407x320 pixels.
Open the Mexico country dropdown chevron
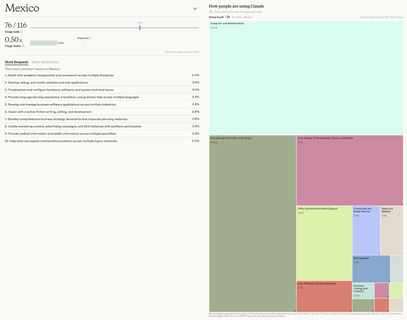coord(195,9)
